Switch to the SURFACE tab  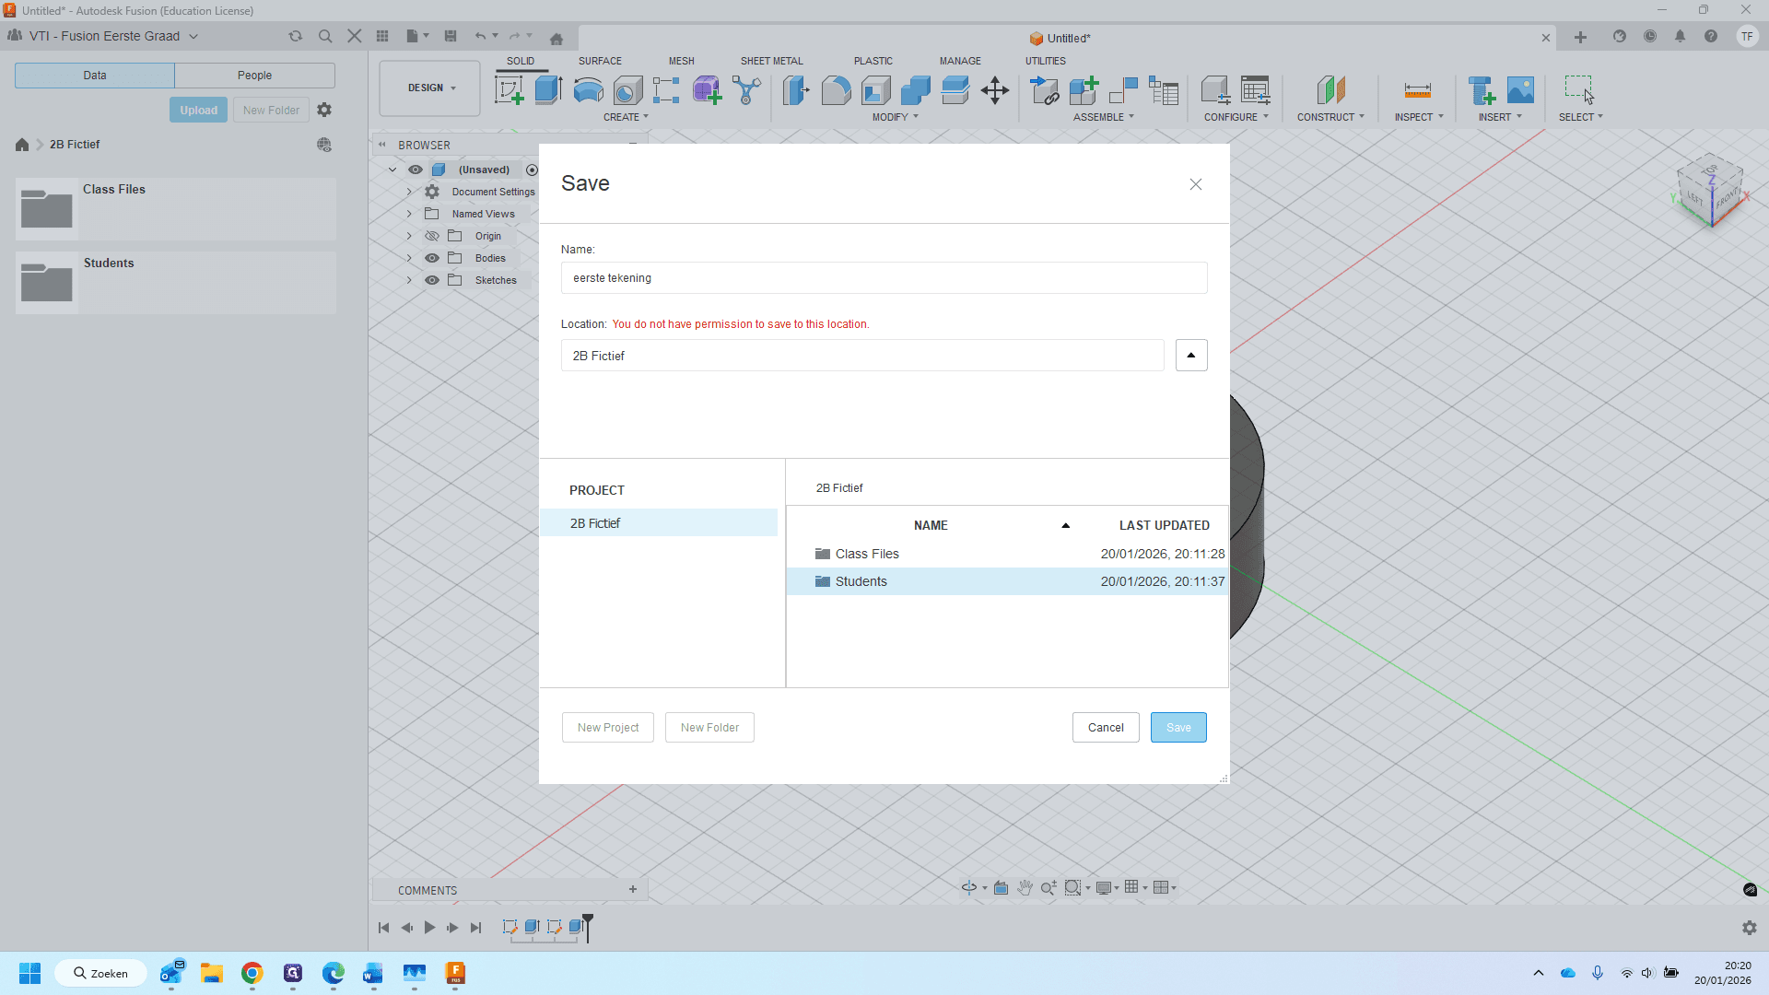(600, 61)
